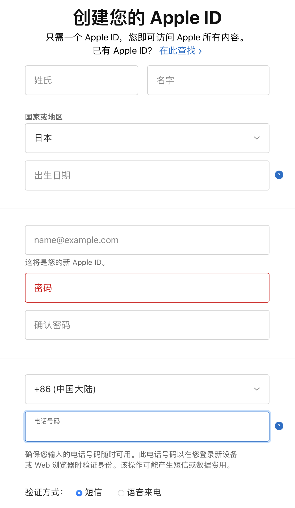The image size is (295, 508).
Task: Focus the 名字 input field
Action: 208,80
